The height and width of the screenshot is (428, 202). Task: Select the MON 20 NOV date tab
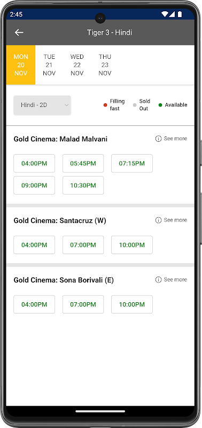[21, 65]
